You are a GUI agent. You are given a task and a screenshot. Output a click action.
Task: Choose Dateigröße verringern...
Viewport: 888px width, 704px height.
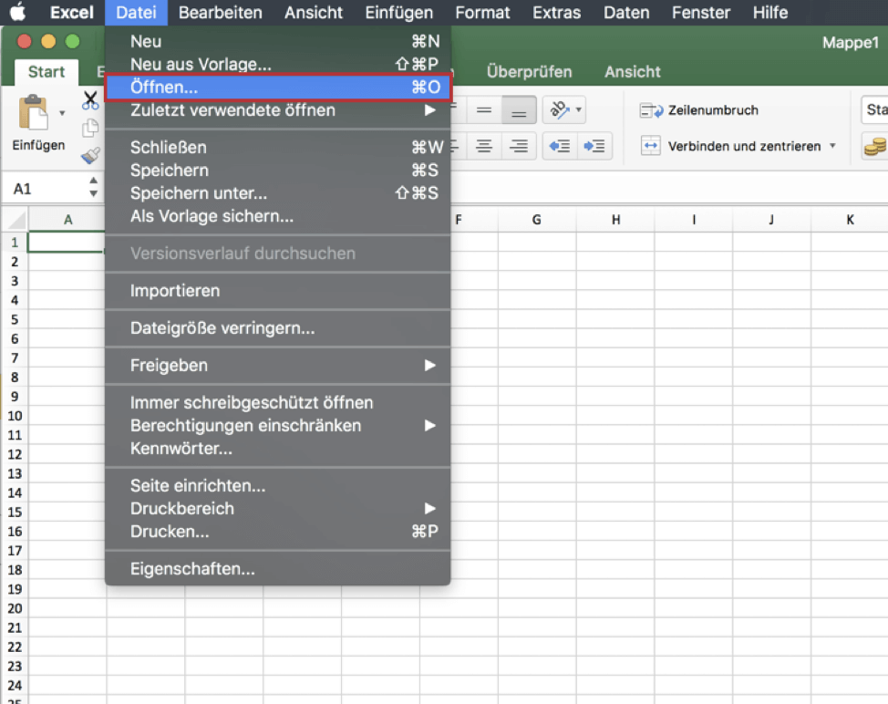(x=277, y=328)
